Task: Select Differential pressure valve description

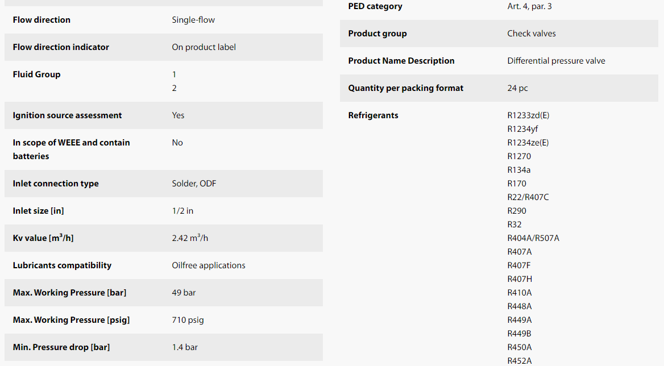Action: click(x=556, y=61)
